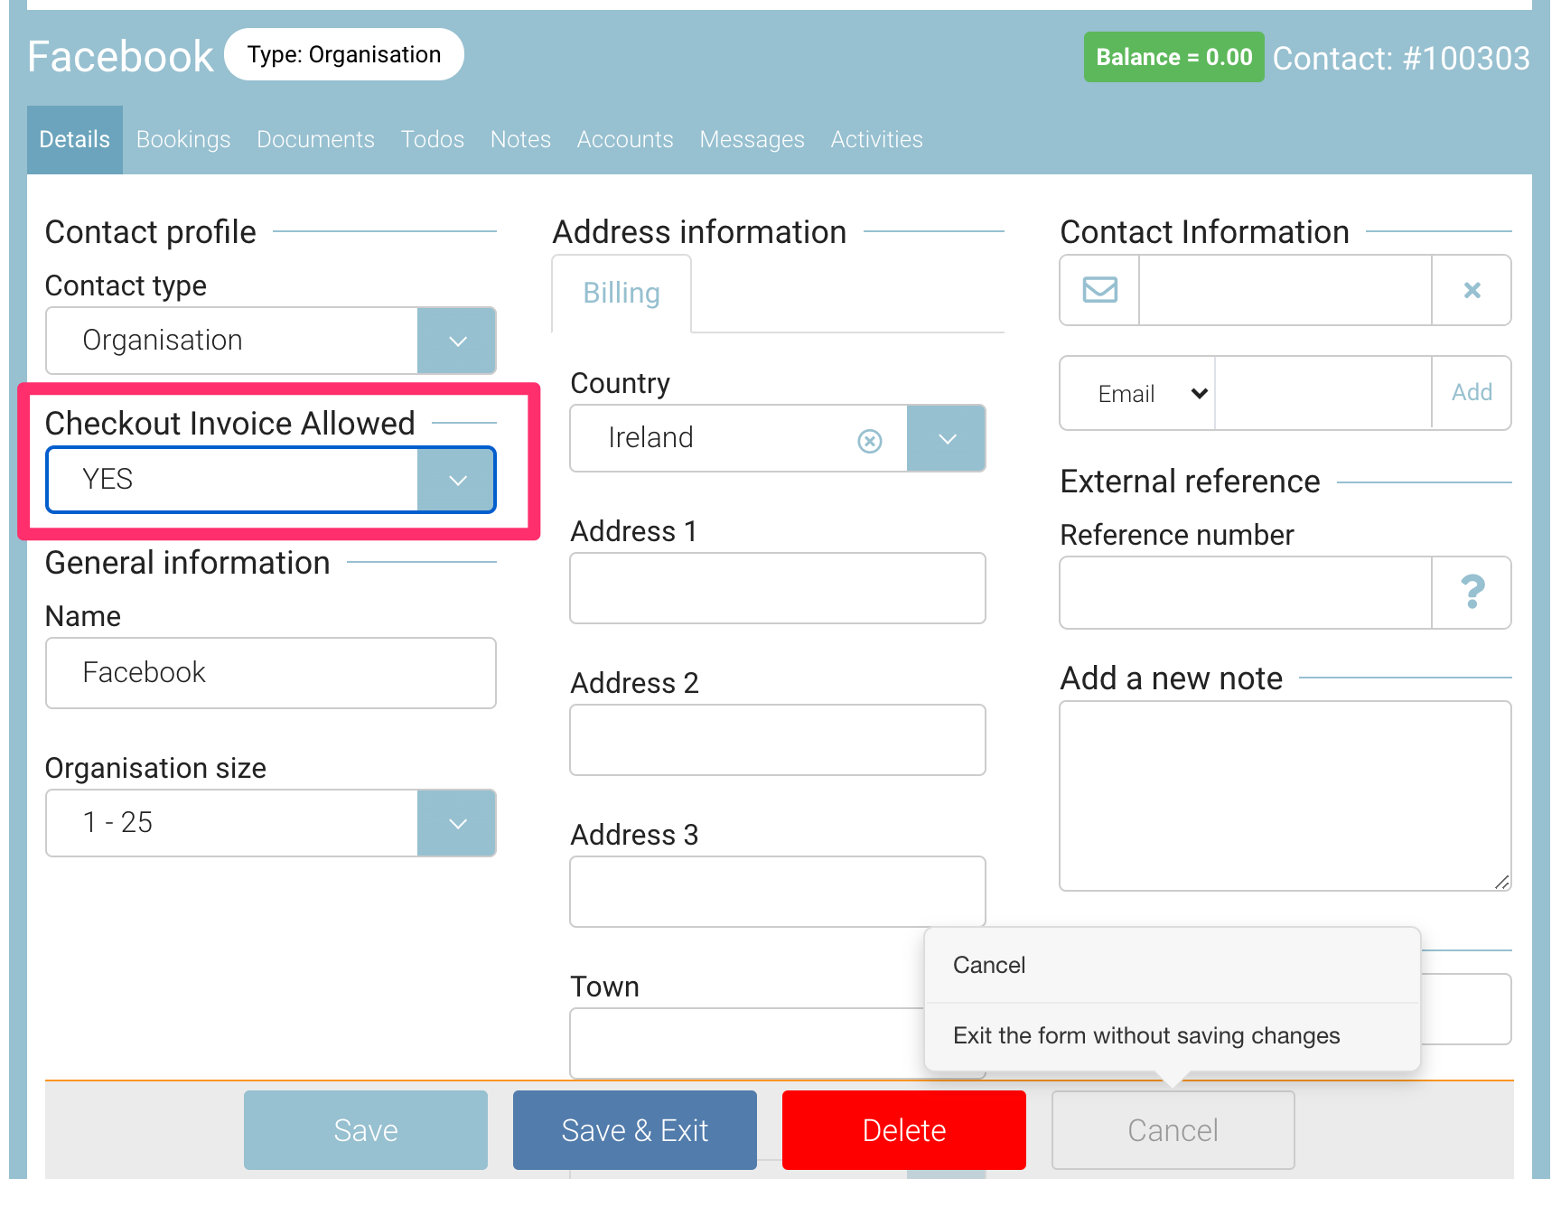Image resolution: width=1561 pixels, height=1216 pixels.
Task: Select the Billing address tab
Action: click(622, 294)
